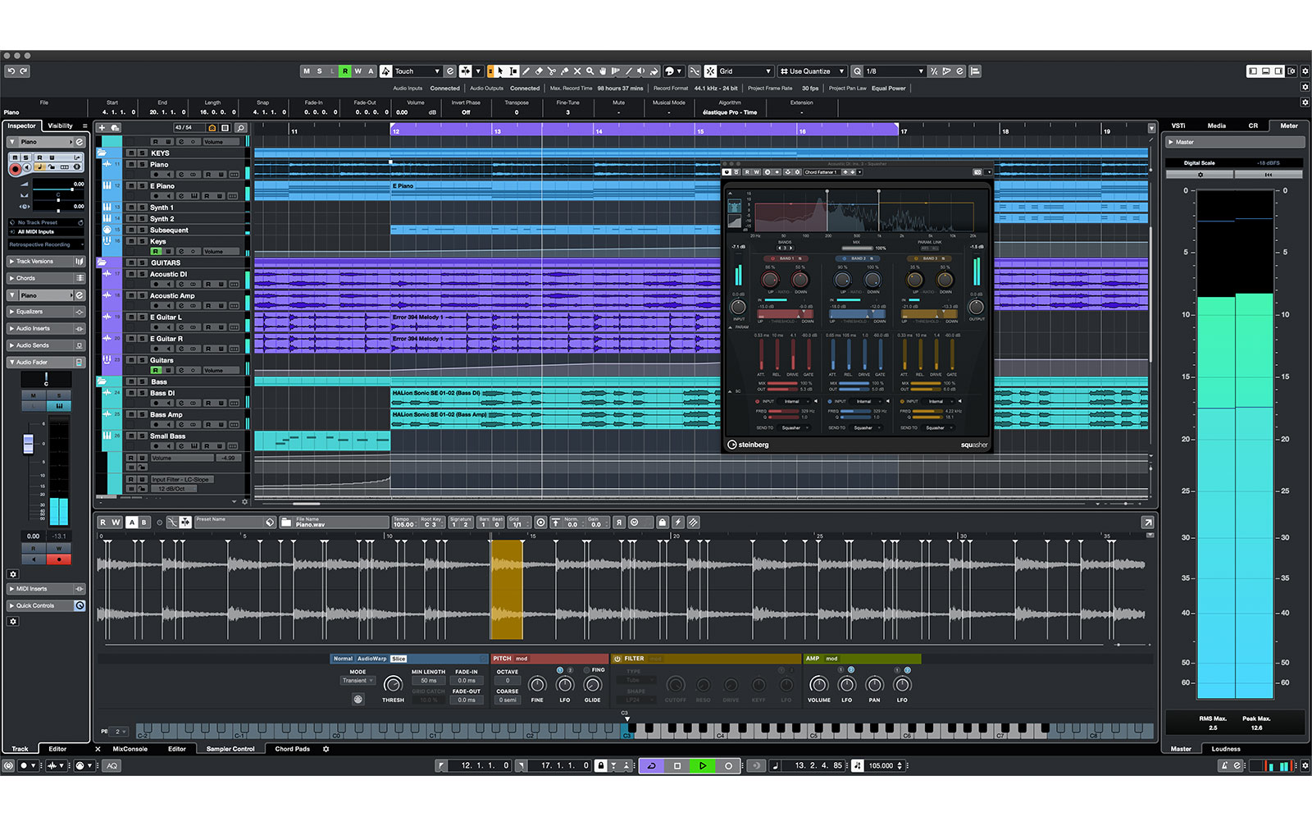Click the Inspector monitor speaker icon
Viewport: 1312px width, 826px height.
[27, 167]
